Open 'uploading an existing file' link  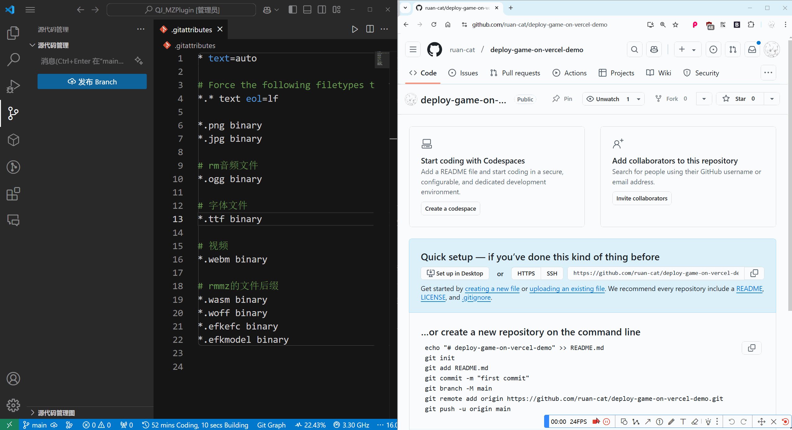pyautogui.click(x=567, y=289)
